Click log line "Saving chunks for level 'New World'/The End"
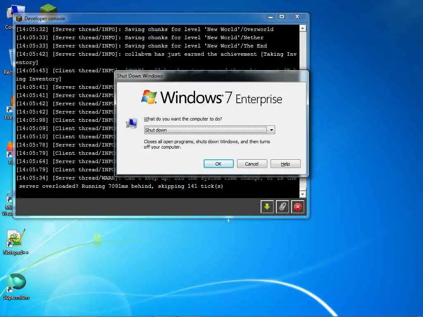Screen dimensions: 423x317 click(195, 46)
